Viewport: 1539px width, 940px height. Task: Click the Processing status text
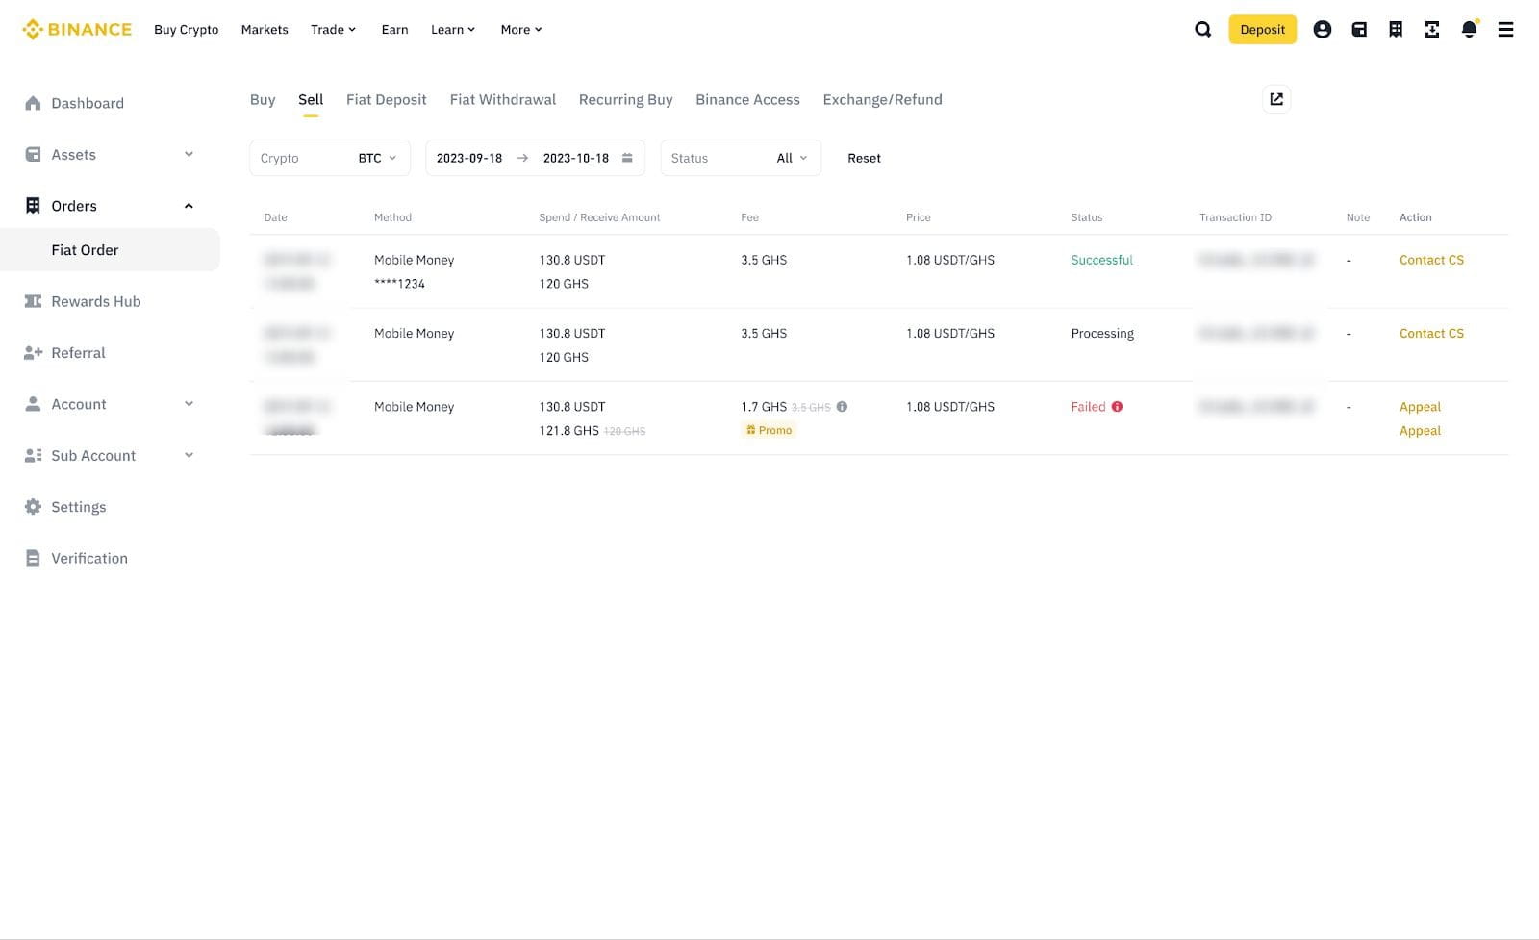(x=1102, y=334)
